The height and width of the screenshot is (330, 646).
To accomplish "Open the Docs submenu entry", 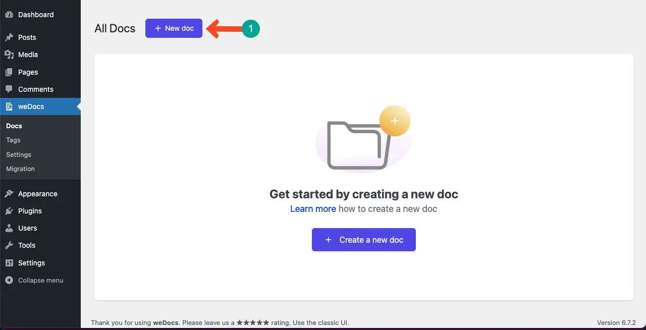I will (x=14, y=126).
